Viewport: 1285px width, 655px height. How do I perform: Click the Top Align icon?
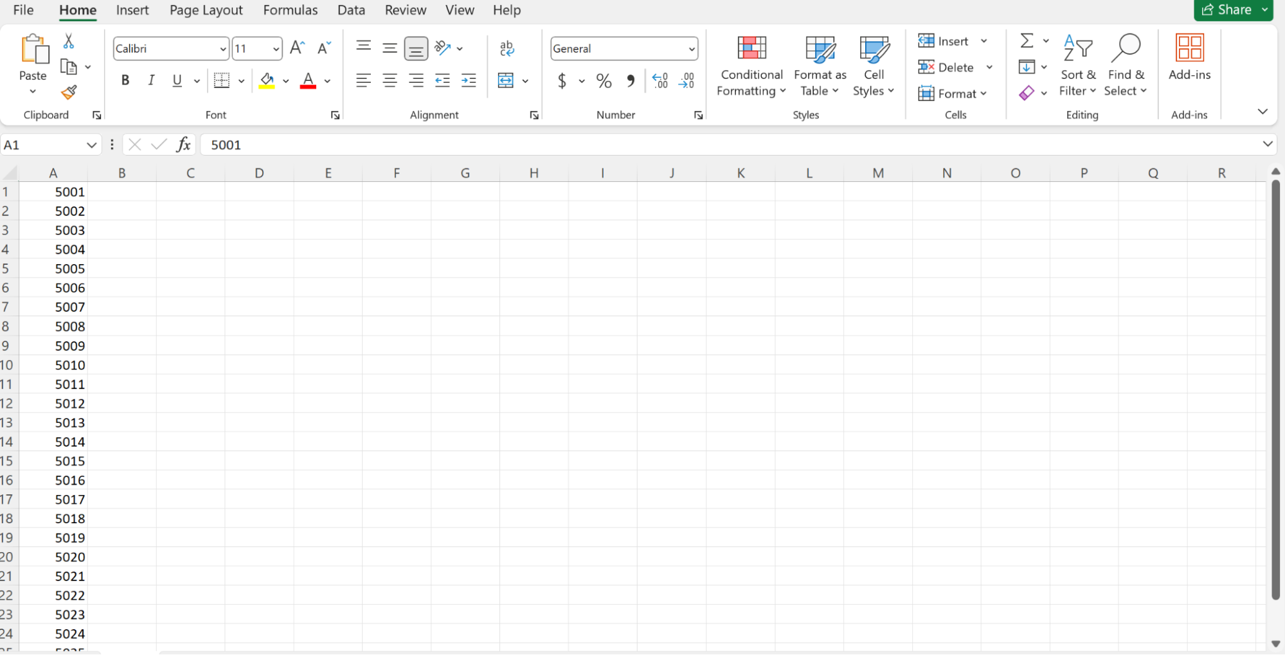(x=364, y=48)
